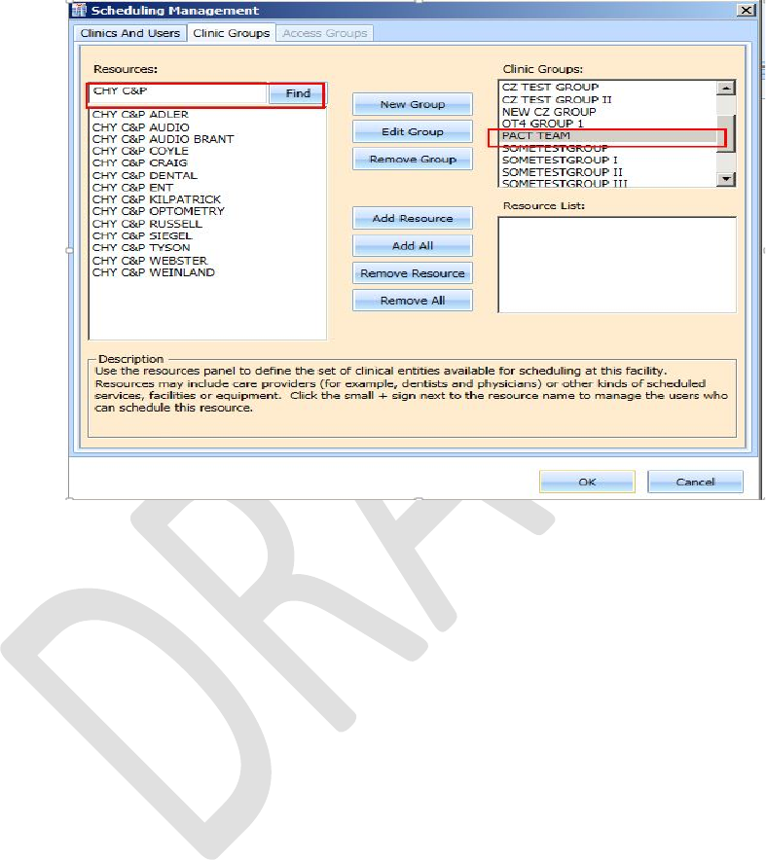Click the Edit Group button
The width and height of the screenshot is (766, 860).
click(412, 131)
